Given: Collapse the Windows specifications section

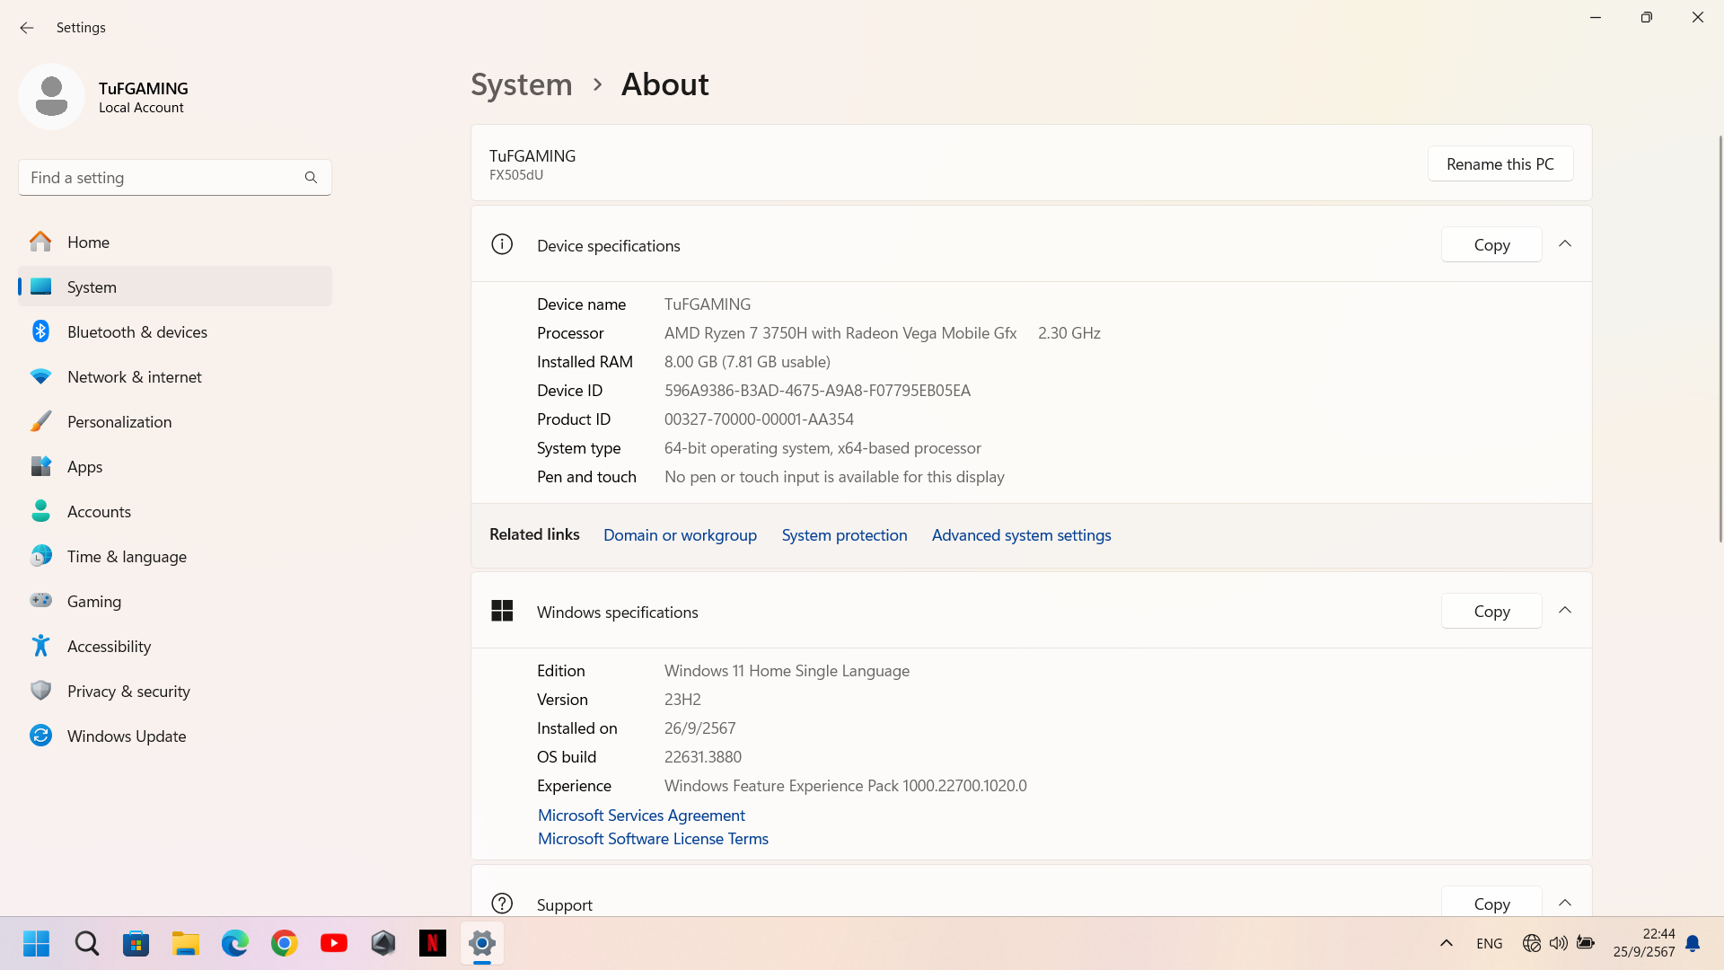Looking at the screenshot, I should (x=1565, y=611).
